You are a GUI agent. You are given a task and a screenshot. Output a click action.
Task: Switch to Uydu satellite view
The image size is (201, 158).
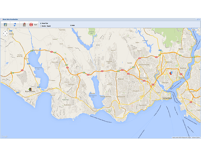point(198,30)
